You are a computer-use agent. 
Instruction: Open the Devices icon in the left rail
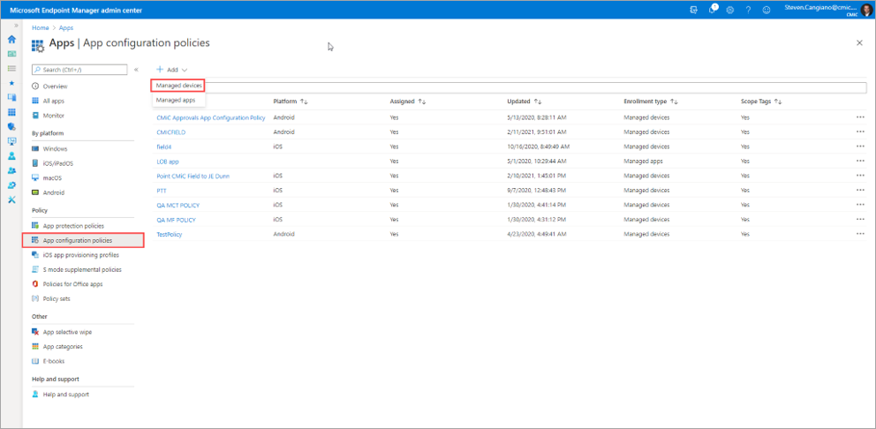pyautogui.click(x=11, y=97)
